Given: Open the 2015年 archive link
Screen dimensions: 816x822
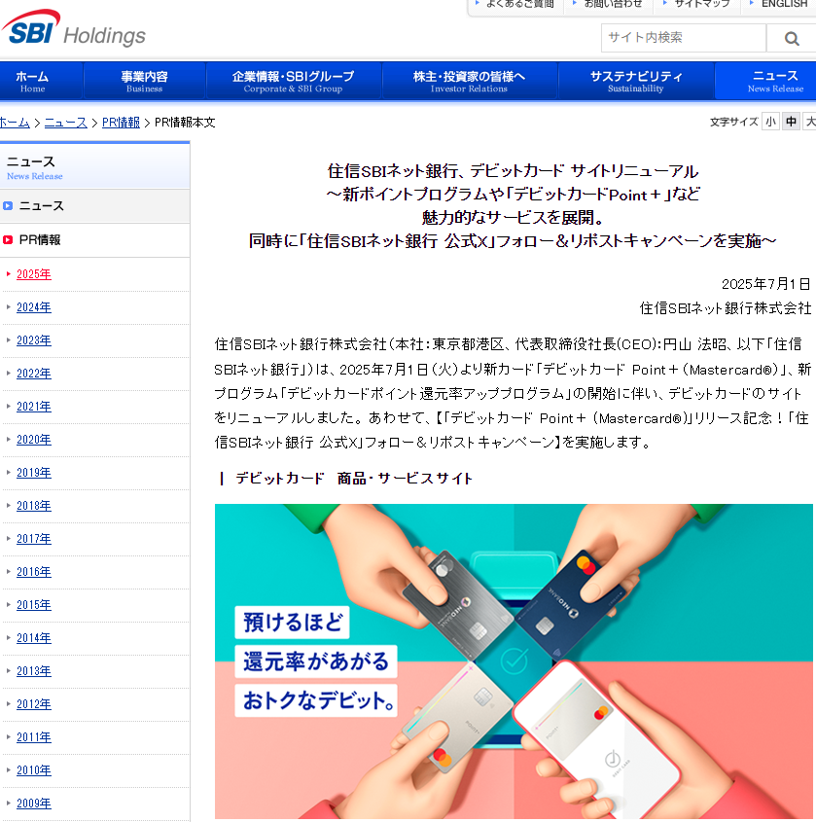Looking at the screenshot, I should coord(33,604).
